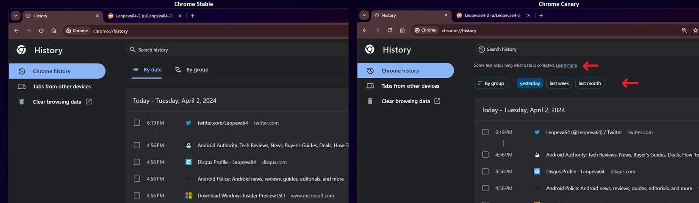This screenshot has width=699, height=203.
Task: Open Tabs from other devices in Stable
Action: (57, 86)
